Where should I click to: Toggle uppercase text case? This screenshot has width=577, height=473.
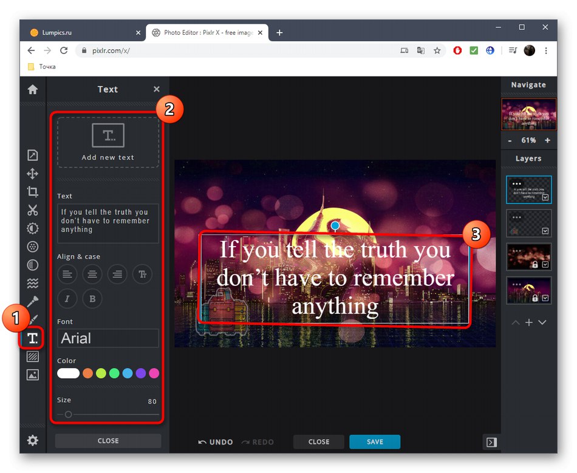(142, 274)
